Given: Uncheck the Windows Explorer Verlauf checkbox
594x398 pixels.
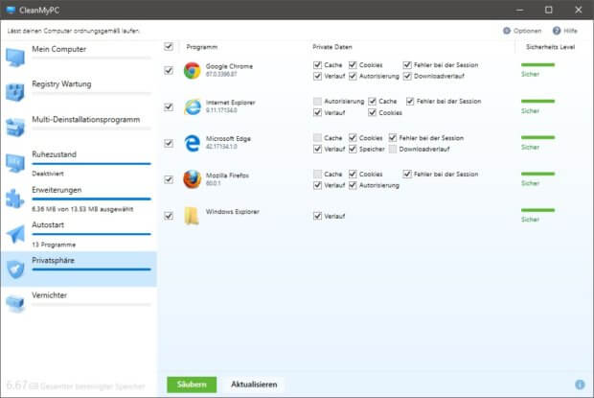Looking at the screenshot, I should pyautogui.click(x=318, y=216).
